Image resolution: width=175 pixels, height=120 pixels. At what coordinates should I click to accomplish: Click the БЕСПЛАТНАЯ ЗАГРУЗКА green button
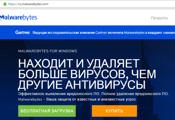click(x=47, y=111)
